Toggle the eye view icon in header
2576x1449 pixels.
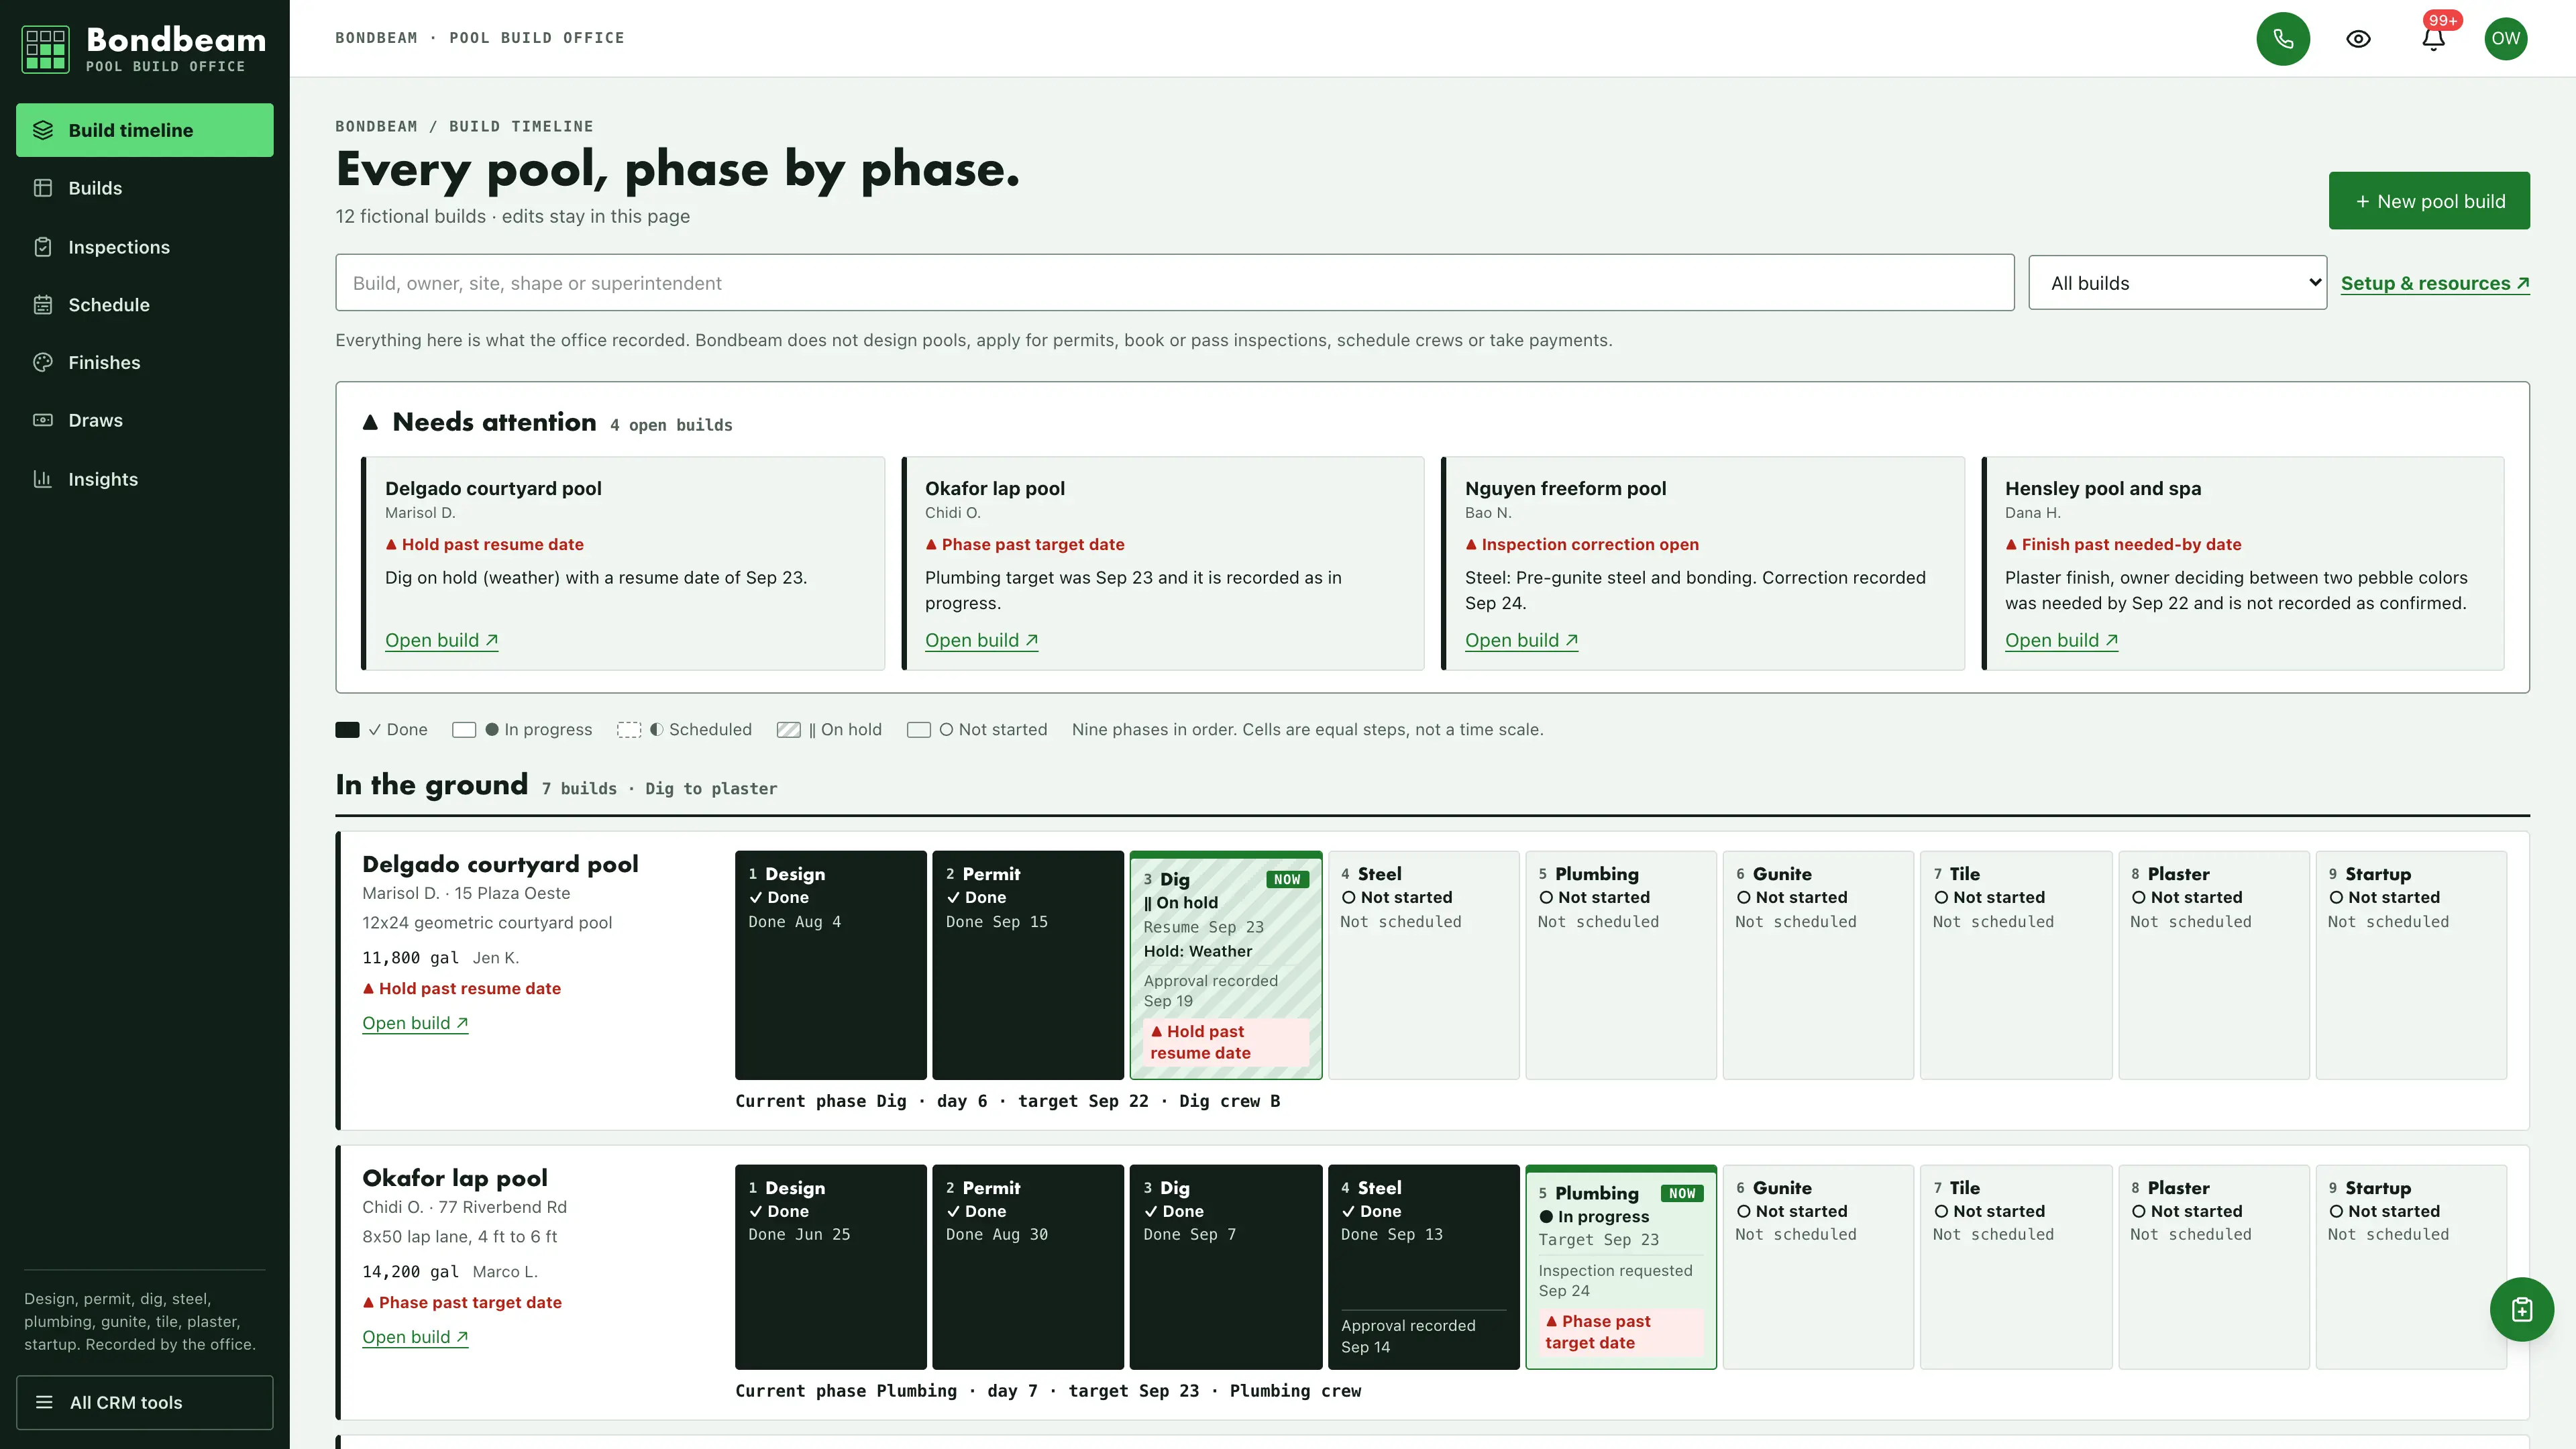tap(2358, 38)
